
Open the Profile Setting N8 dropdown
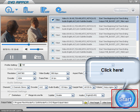point(113,65)
